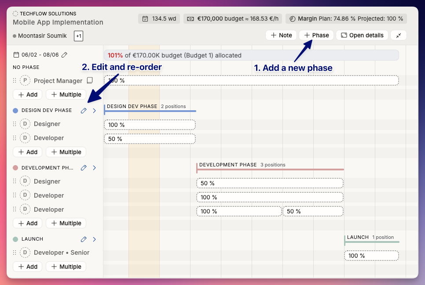Click the Margin Plan 74.86 % badge
This screenshot has height=285, width=425.
(x=346, y=19)
